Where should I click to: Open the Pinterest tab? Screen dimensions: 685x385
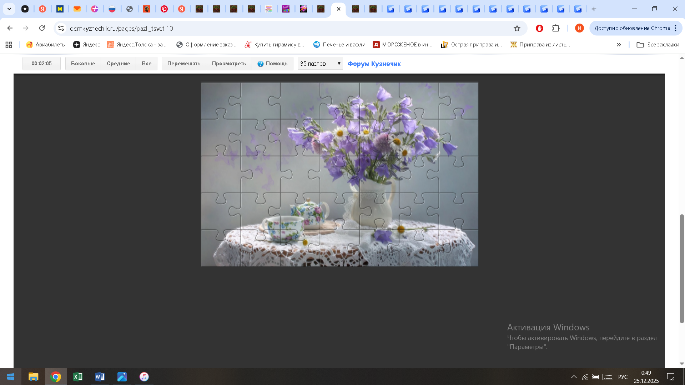164,9
